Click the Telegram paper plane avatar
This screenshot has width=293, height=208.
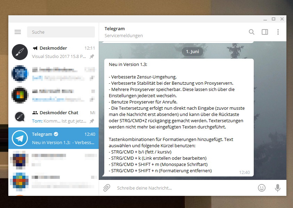coord(20,138)
